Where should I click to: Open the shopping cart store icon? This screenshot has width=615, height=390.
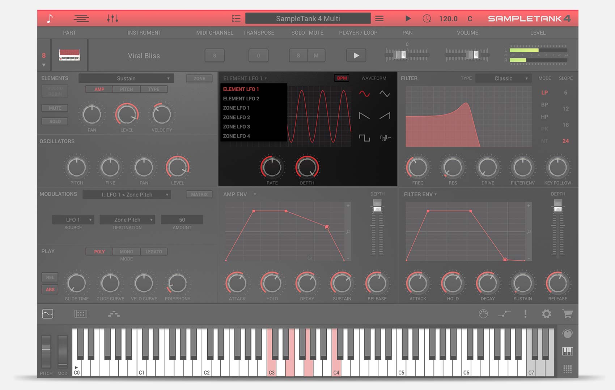567,314
